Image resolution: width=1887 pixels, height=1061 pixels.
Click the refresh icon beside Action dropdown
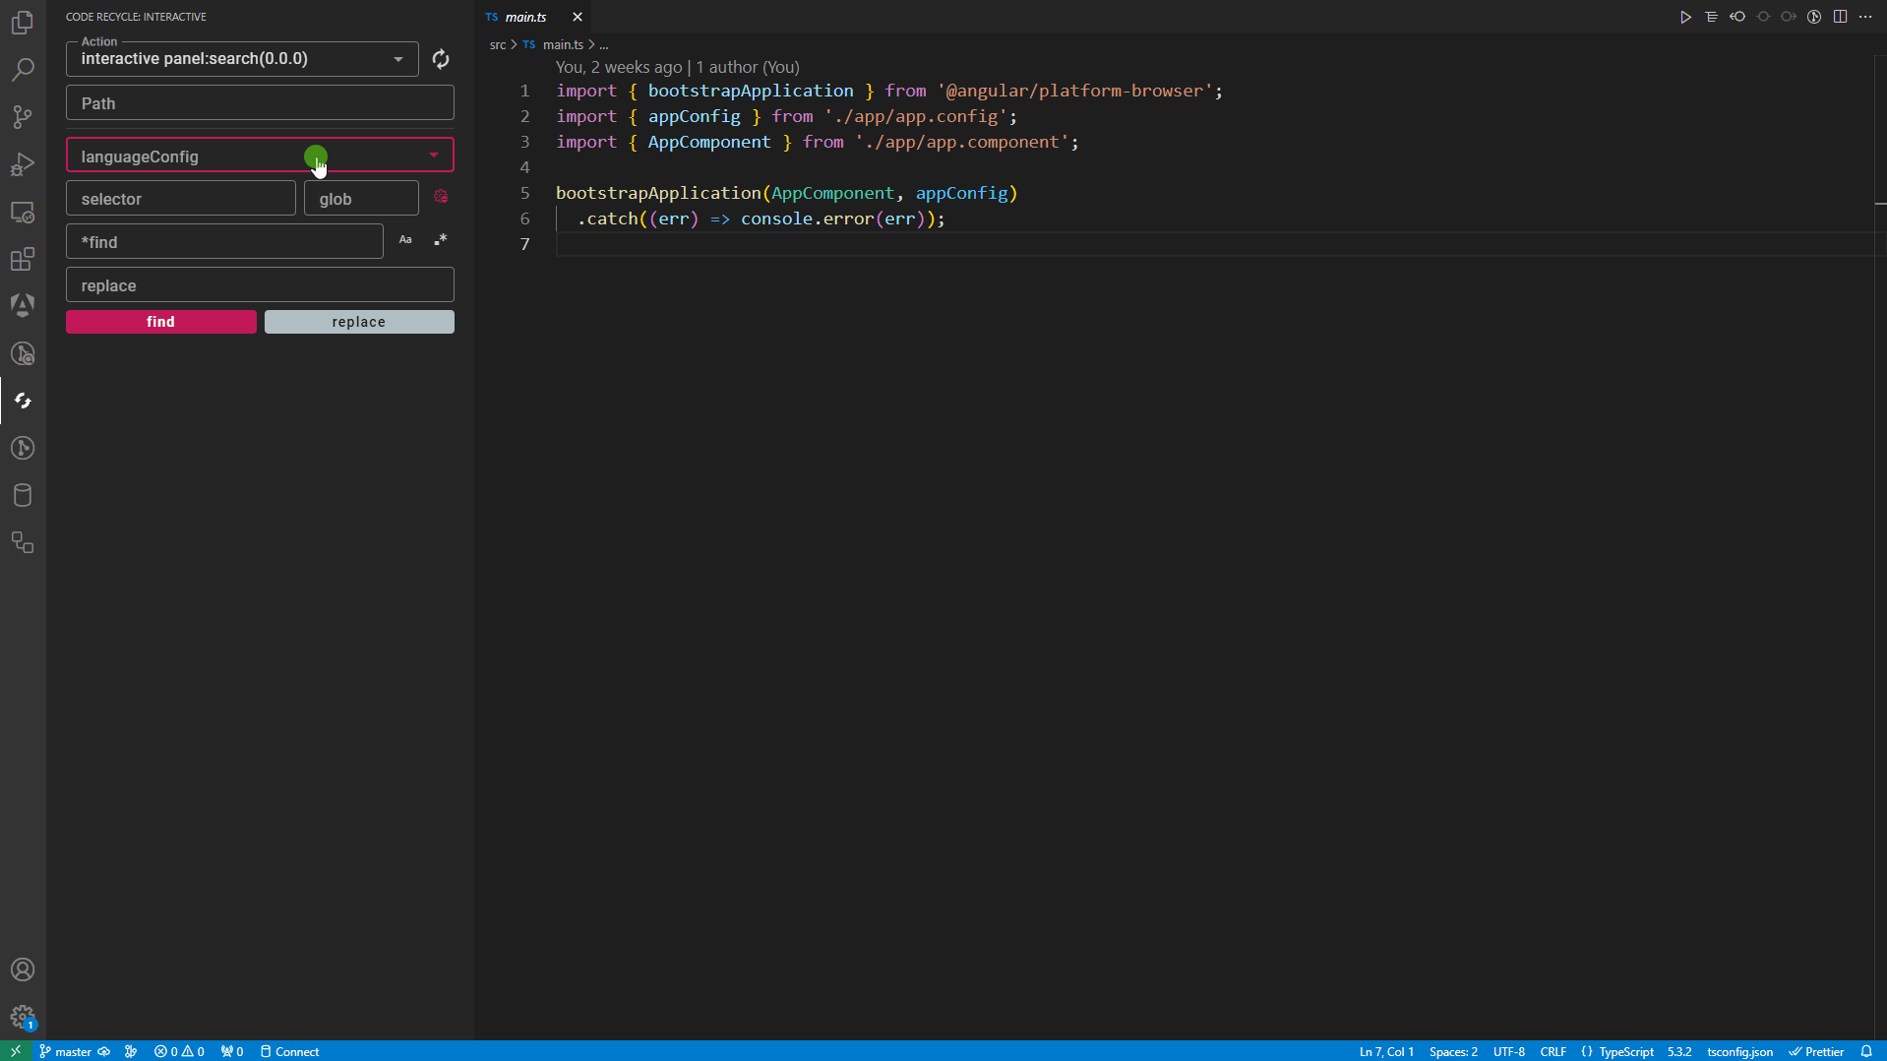441,59
